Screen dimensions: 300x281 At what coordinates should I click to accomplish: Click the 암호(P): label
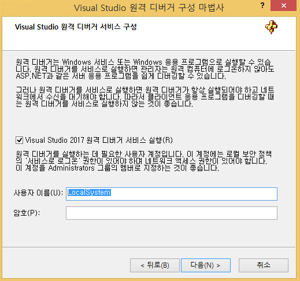pos(27,213)
